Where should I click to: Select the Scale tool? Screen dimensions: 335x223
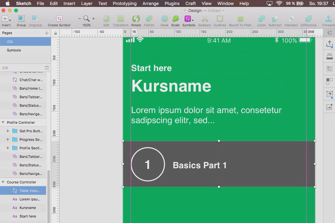(175, 20)
